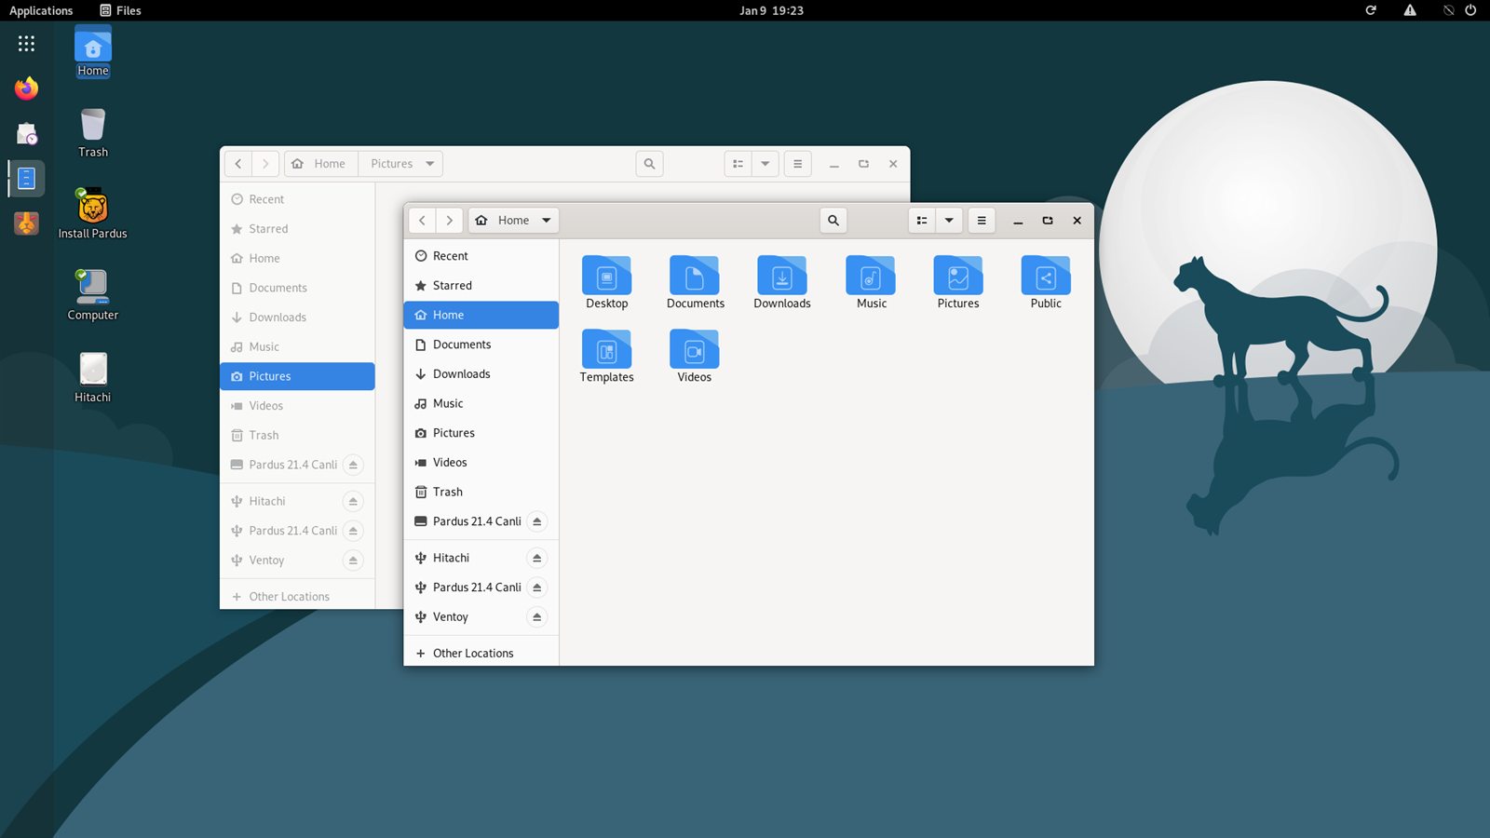The height and width of the screenshot is (838, 1490).
Task: Open the clock and calendar menu
Action: click(x=771, y=10)
